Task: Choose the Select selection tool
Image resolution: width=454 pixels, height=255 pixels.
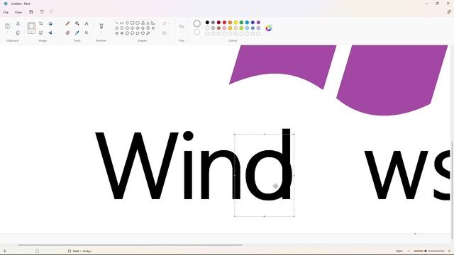Action: click(x=31, y=28)
